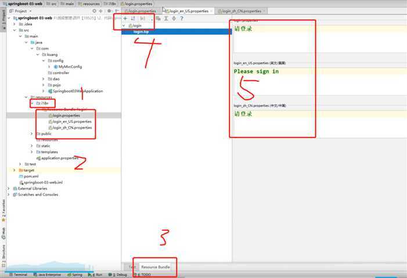407x278 pixels.
Task: Collapse the main folder
Action: coord(20,37)
